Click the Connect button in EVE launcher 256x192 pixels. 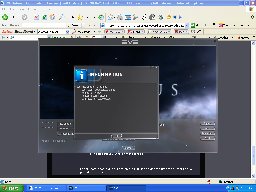point(128,148)
